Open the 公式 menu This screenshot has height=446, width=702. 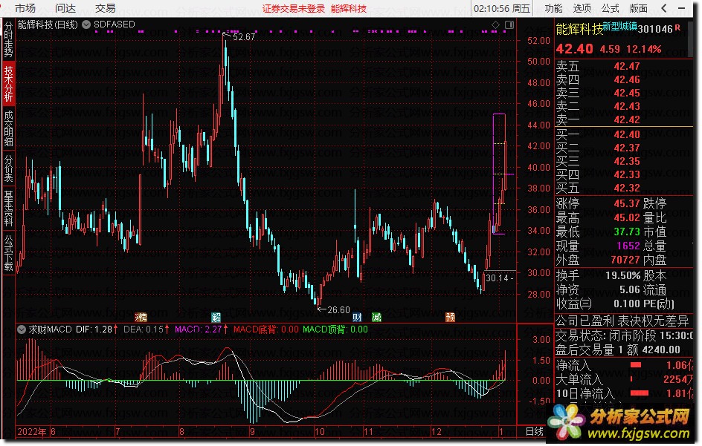point(611,8)
